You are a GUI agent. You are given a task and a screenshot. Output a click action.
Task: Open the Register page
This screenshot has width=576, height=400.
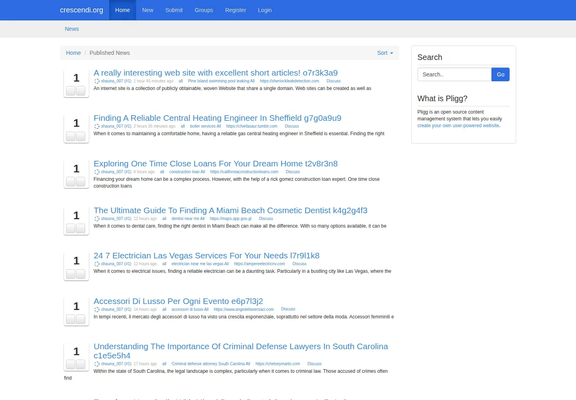coord(236,10)
